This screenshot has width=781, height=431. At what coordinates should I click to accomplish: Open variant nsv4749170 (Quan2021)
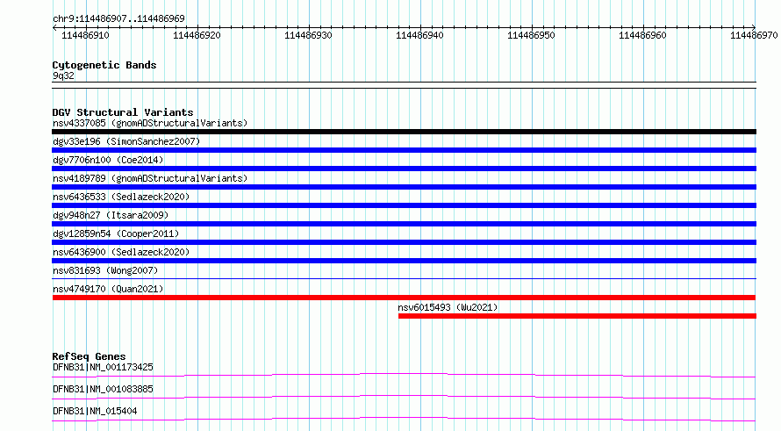108,289
